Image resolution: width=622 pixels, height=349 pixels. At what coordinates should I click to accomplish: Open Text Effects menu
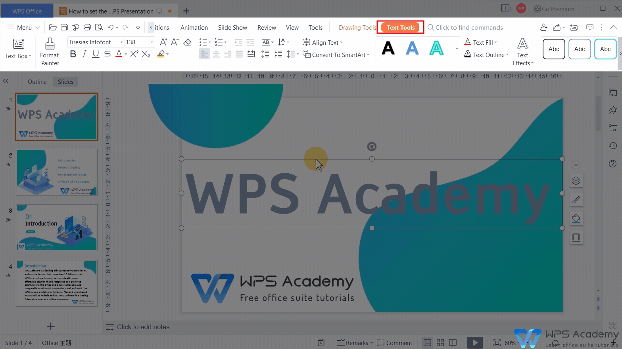tap(522, 52)
